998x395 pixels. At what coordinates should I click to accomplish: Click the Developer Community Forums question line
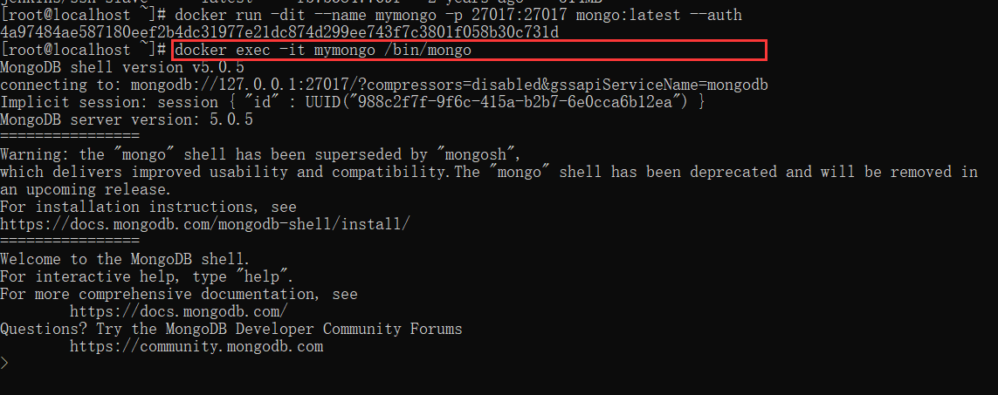[231, 329]
